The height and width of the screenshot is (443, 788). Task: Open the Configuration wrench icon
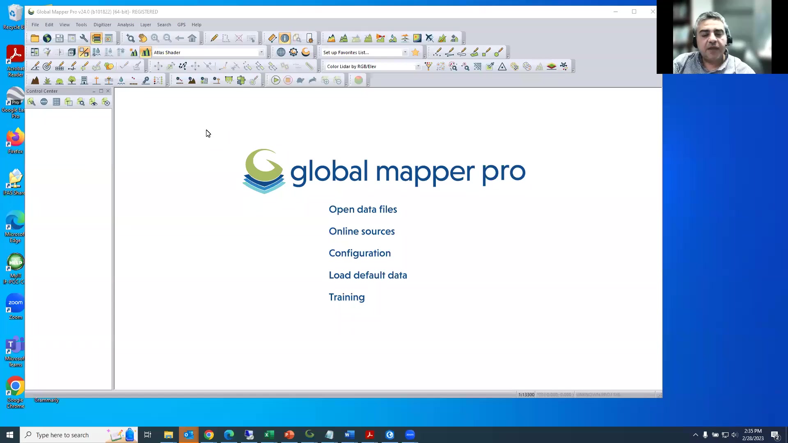pyautogui.click(x=84, y=38)
